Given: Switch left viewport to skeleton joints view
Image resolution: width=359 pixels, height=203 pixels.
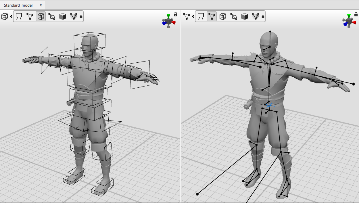Looking at the screenshot, I should point(30,16).
